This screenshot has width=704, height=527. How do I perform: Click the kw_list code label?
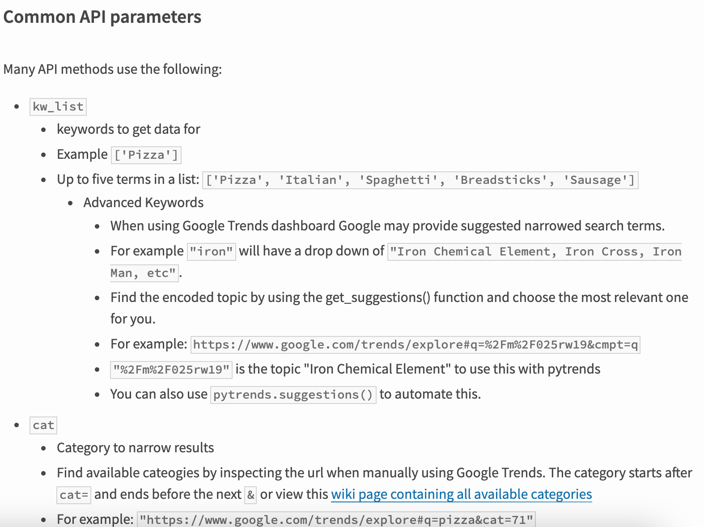coord(58,107)
